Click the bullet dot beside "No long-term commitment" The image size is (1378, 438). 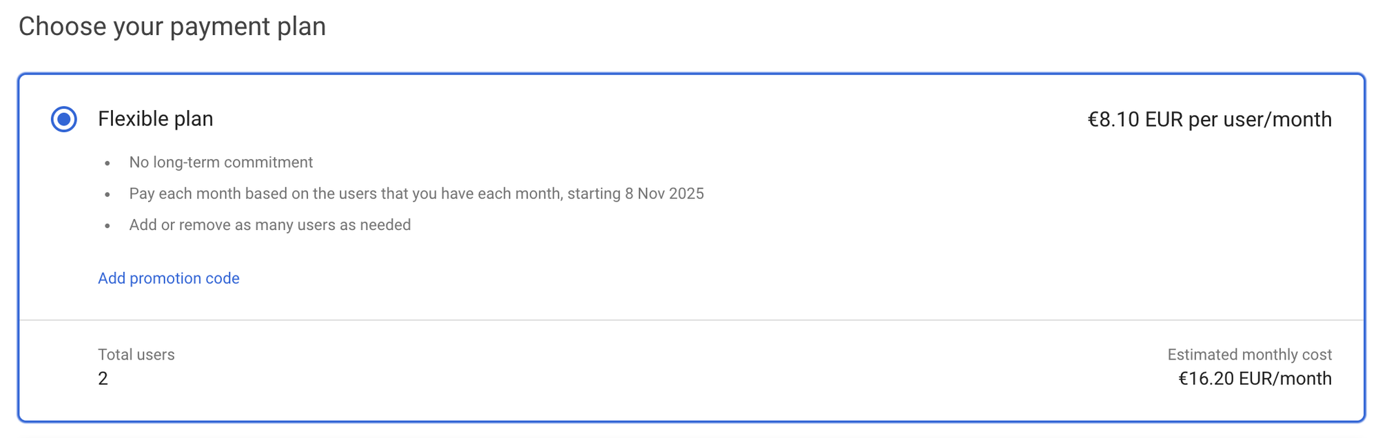pos(107,164)
